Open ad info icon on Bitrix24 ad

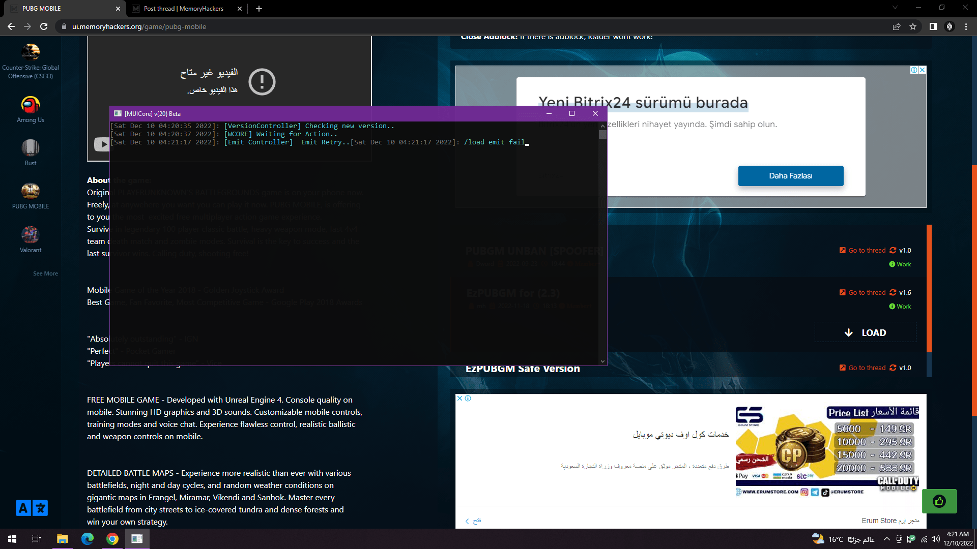[914, 70]
